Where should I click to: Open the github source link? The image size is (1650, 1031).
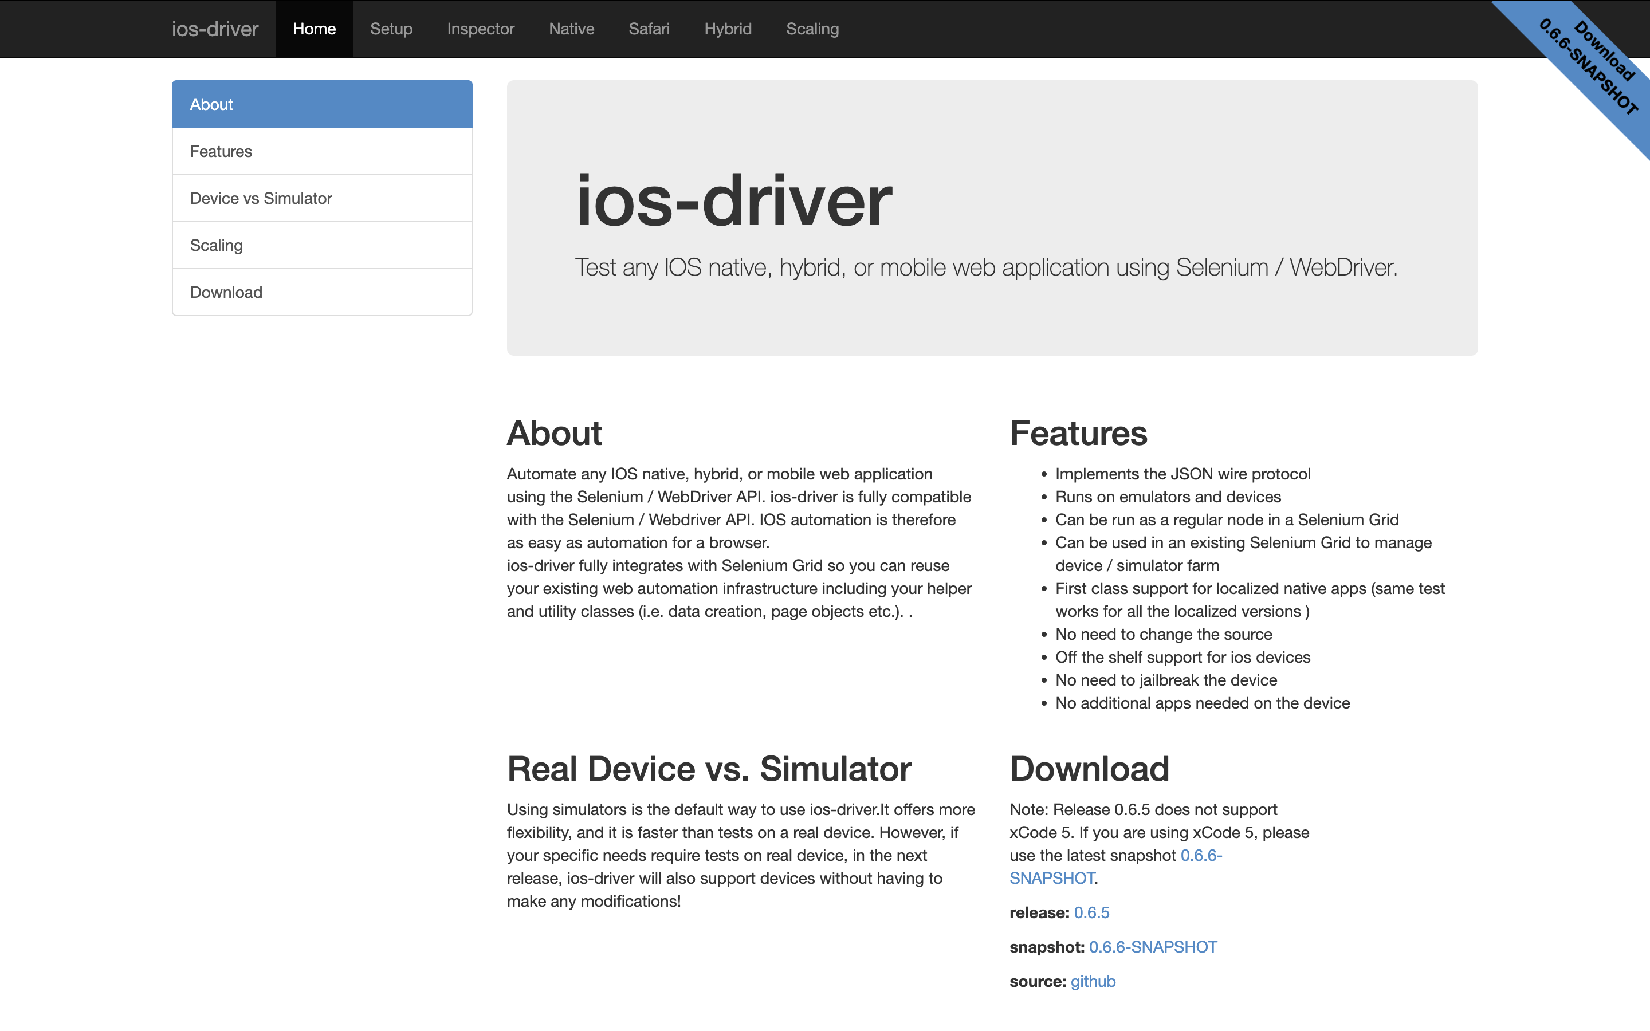[1093, 981]
